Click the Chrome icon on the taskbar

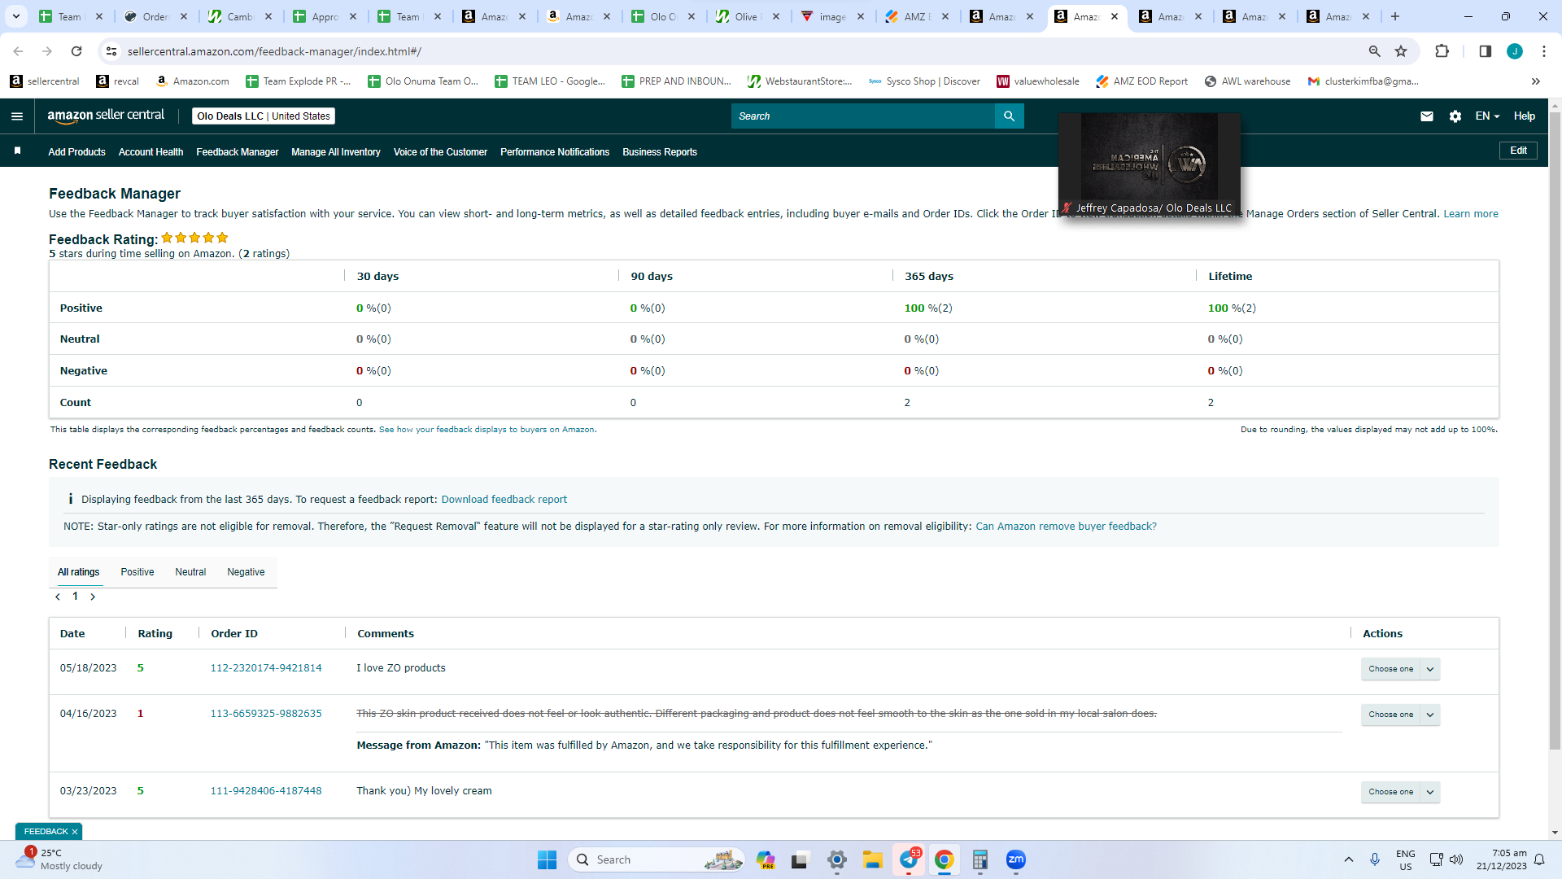click(x=944, y=859)
